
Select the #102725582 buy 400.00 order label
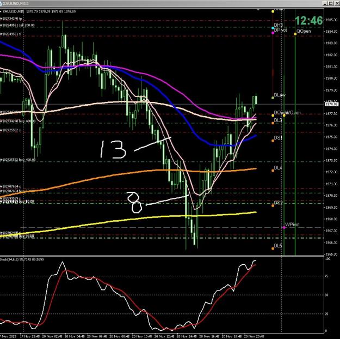pos(18,160)
